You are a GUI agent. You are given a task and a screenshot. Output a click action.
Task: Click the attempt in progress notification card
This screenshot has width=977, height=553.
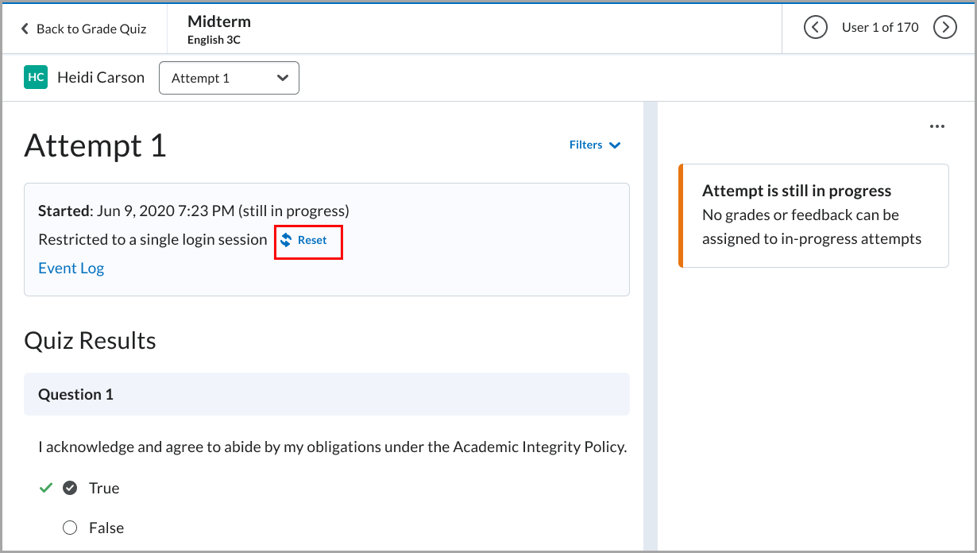click(813, 215)
